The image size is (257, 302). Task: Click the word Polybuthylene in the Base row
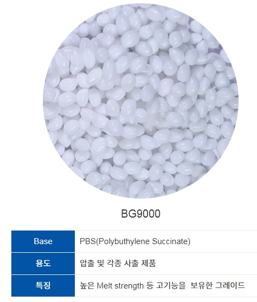[x=124, y=242]
